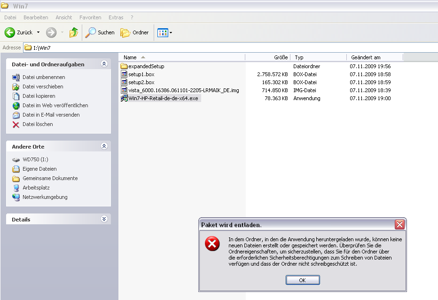Click the Gemeinsame Dokumente folder icon
This screenshot has height=300, width=438.
(x=16, y=179)
